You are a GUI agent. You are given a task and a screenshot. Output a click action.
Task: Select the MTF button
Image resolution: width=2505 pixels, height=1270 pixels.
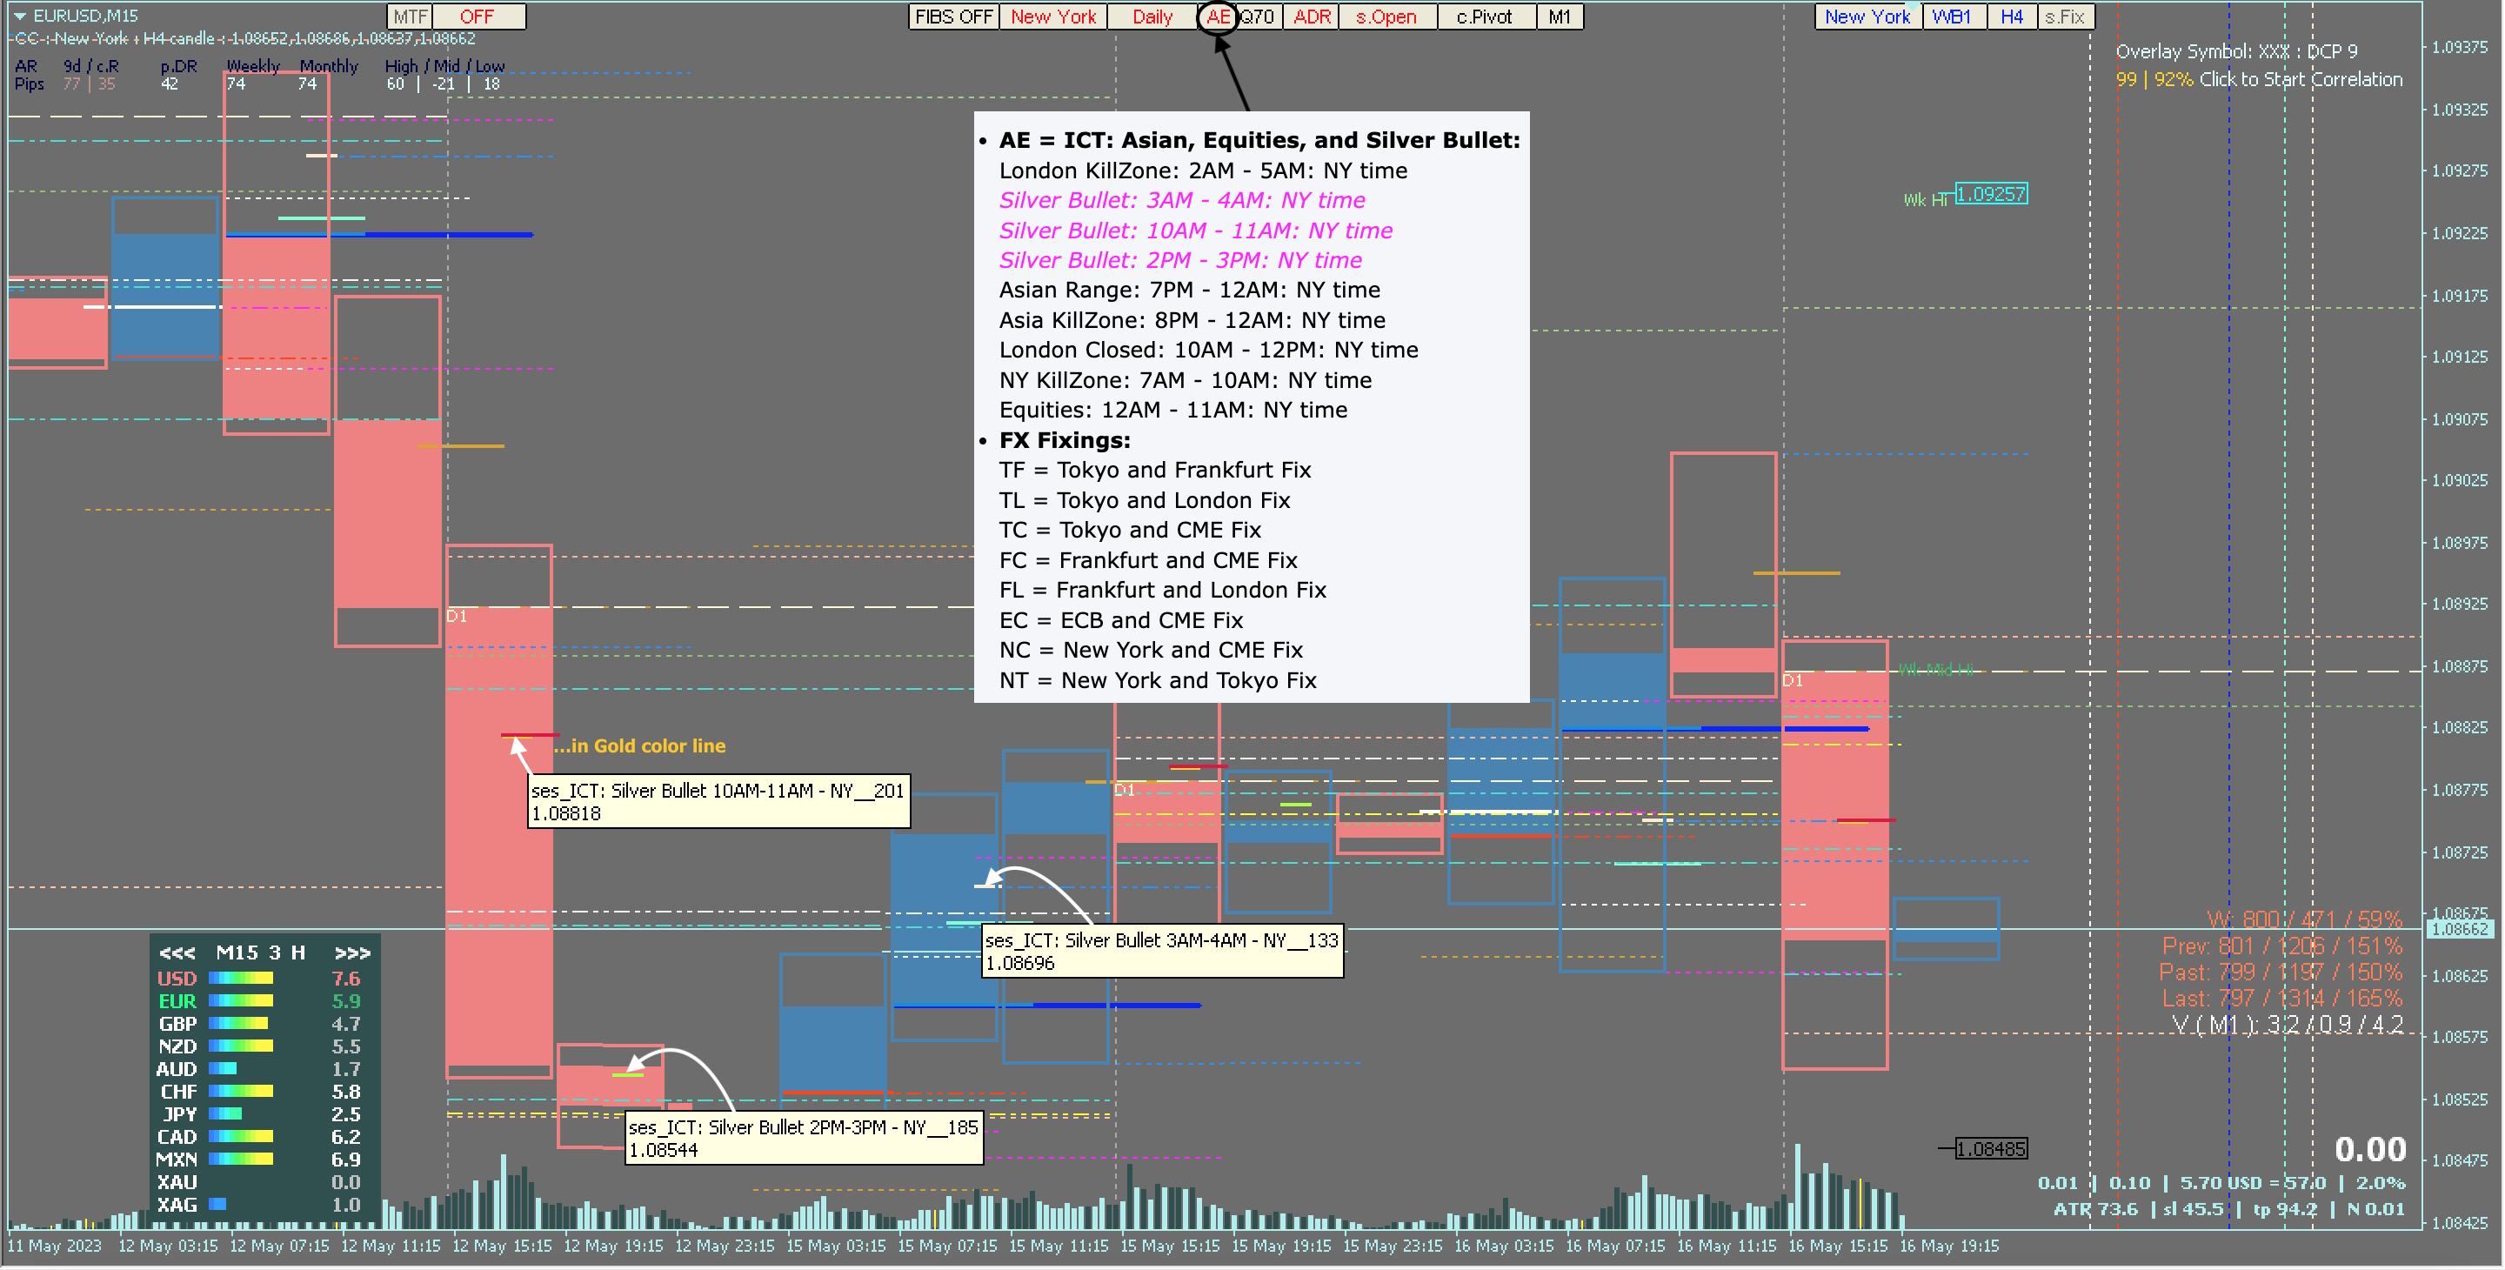410,17
